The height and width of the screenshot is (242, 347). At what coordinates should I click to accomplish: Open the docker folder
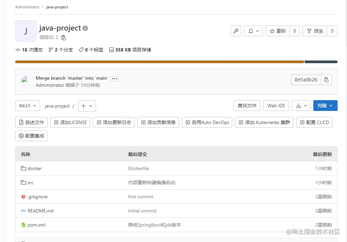(35, 168)
